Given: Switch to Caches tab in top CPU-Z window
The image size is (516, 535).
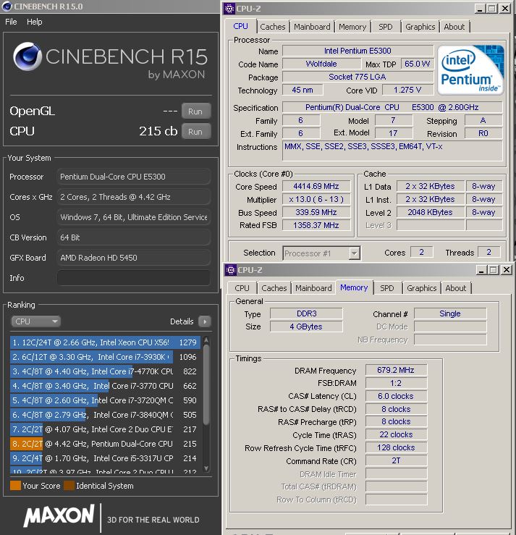Looking at the screenshot, I should [273, 27].
